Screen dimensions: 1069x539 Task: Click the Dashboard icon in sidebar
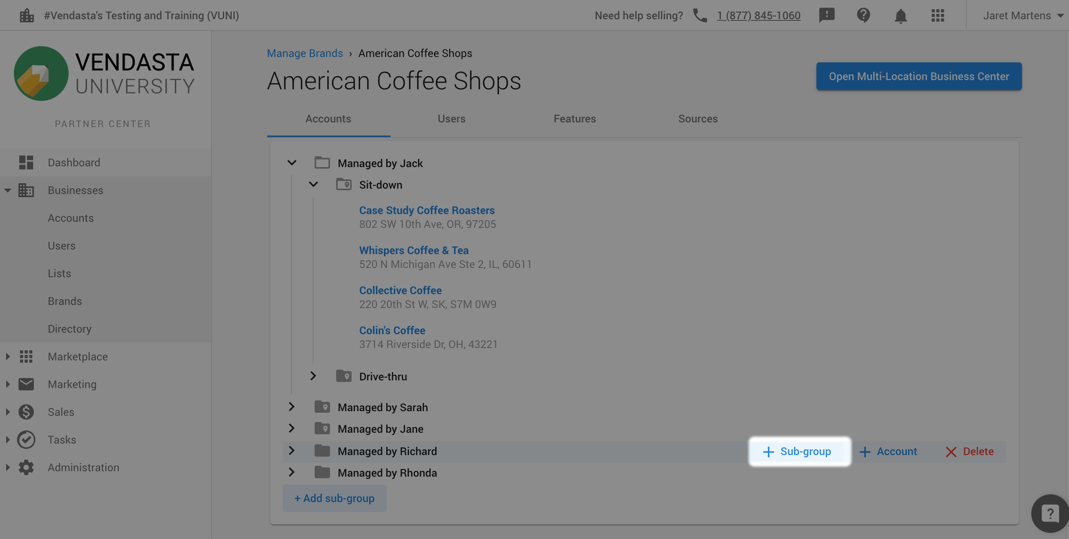pyautogui.click(x=26, y=162)
